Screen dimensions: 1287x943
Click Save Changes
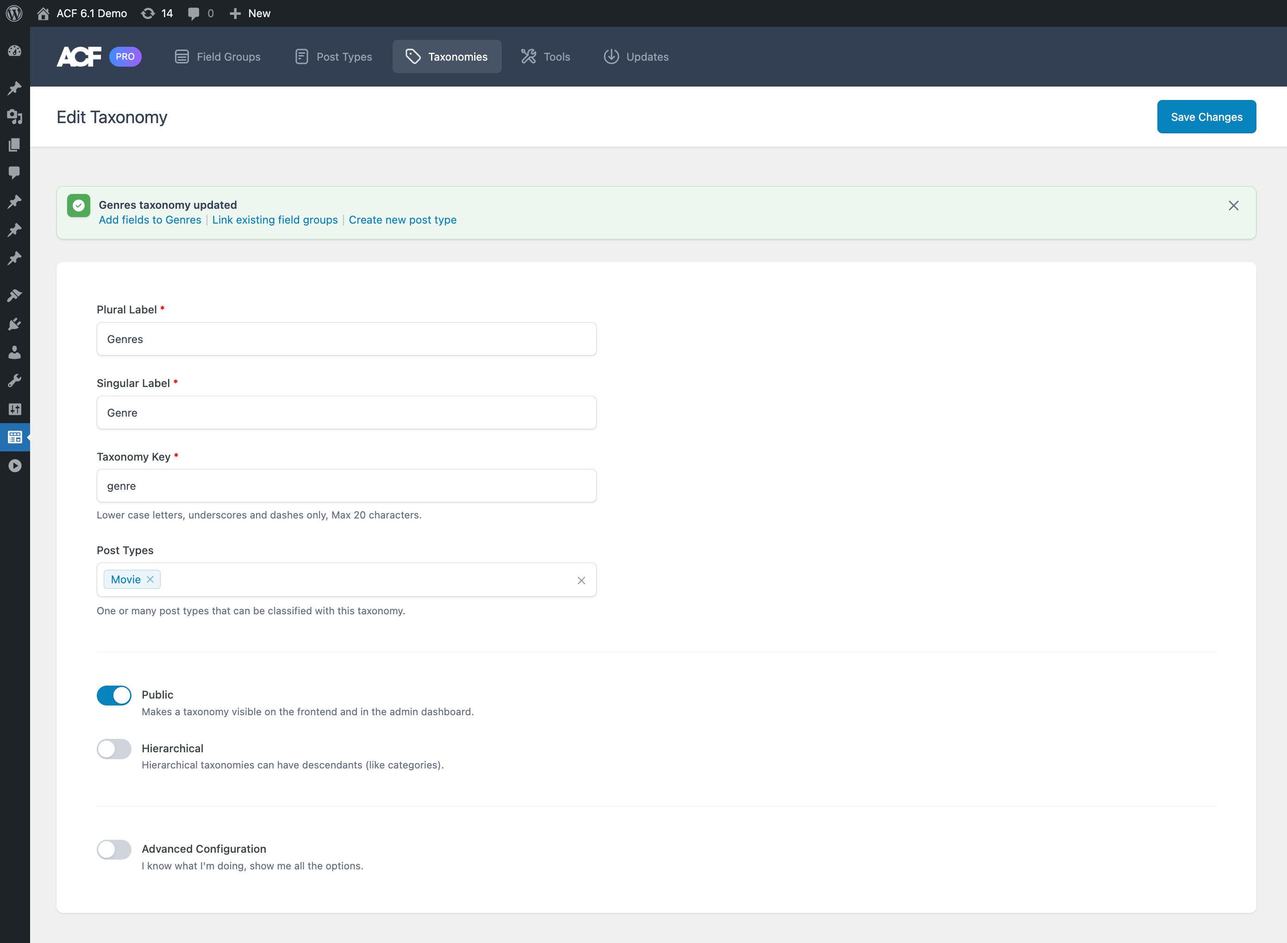(1206, 117)
